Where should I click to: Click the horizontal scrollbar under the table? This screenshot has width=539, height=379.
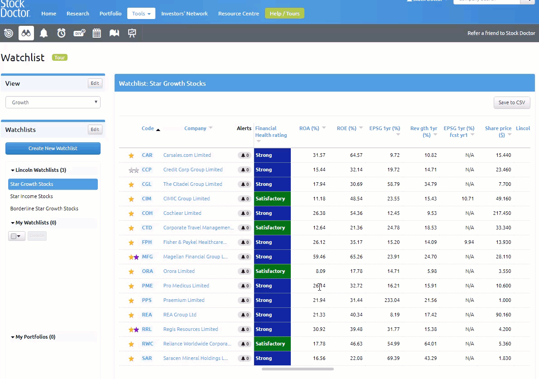point(298,369)
